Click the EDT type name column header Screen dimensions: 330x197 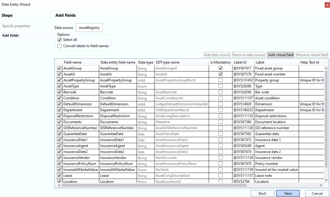click(168, 62)
